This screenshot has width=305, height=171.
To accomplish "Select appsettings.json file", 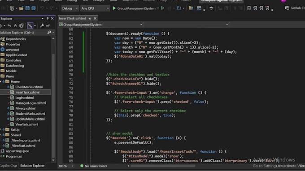I will (x=17, y=151).
